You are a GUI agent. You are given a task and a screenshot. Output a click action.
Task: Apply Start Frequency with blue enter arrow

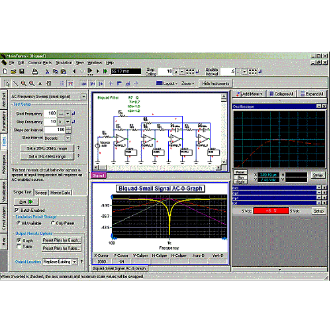pos(73,113)
